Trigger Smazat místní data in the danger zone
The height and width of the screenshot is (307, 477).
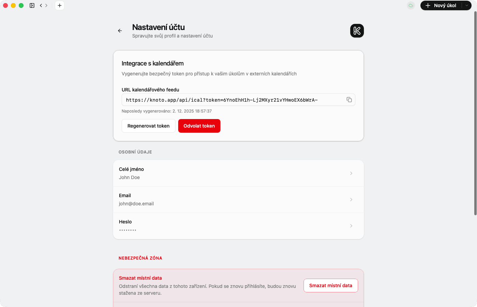click(x=330, y=286)
